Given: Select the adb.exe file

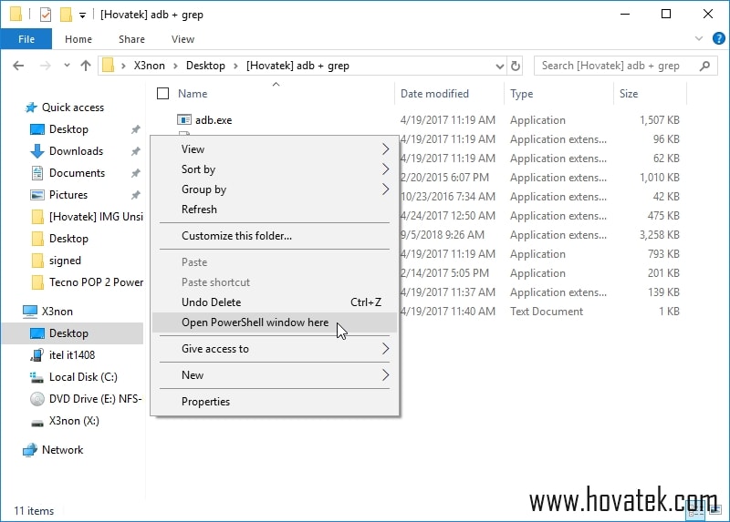Looking at the screenshot, I should pyautogui.click(x=214, y=120).
